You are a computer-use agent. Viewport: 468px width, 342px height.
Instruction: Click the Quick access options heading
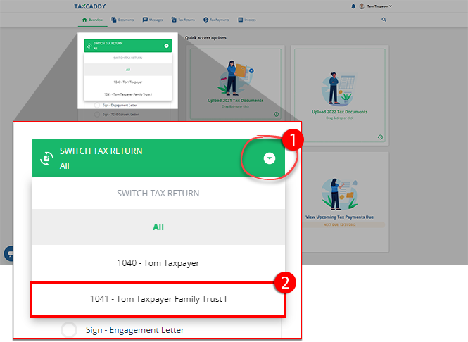206,37
